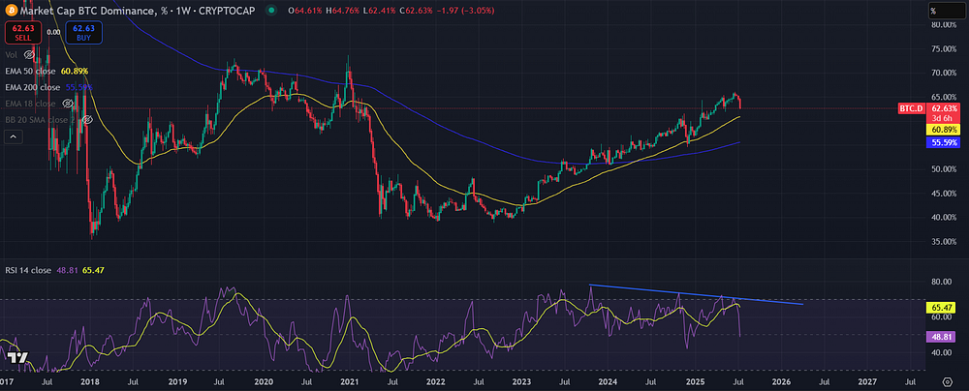969x391 pixels.
Task: Click the purple 48.81 RSI axis label
Action: [940, 337]
